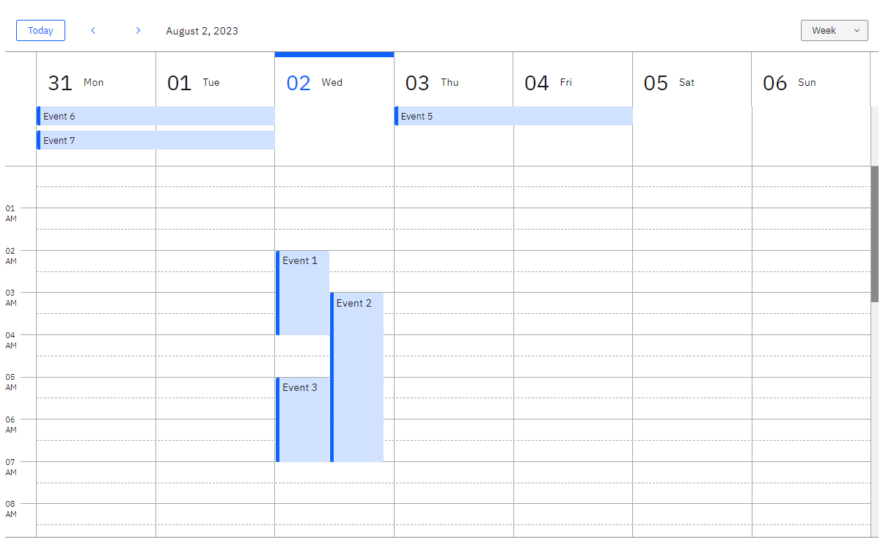The image size is (883, 542).
Task: Select the 04 Fri day header
Action: point(573,83)
